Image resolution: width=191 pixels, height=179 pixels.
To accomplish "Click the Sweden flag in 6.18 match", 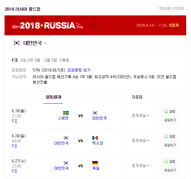I will pos(66,113).
